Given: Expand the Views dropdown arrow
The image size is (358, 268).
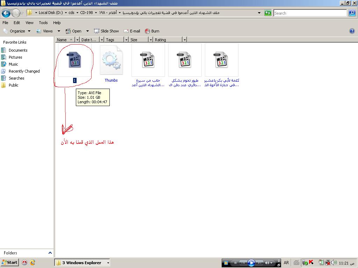Looking at the screenshot, I should pyautogui.click(x=59, y=31).
